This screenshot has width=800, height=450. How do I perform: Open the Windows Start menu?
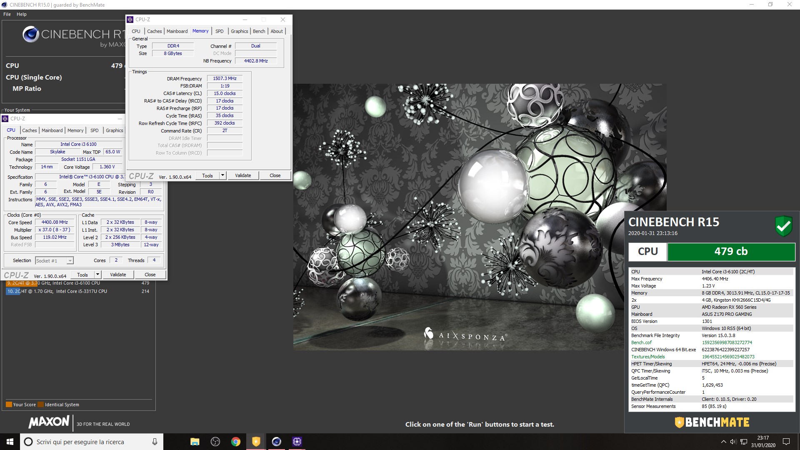point(10,442)
